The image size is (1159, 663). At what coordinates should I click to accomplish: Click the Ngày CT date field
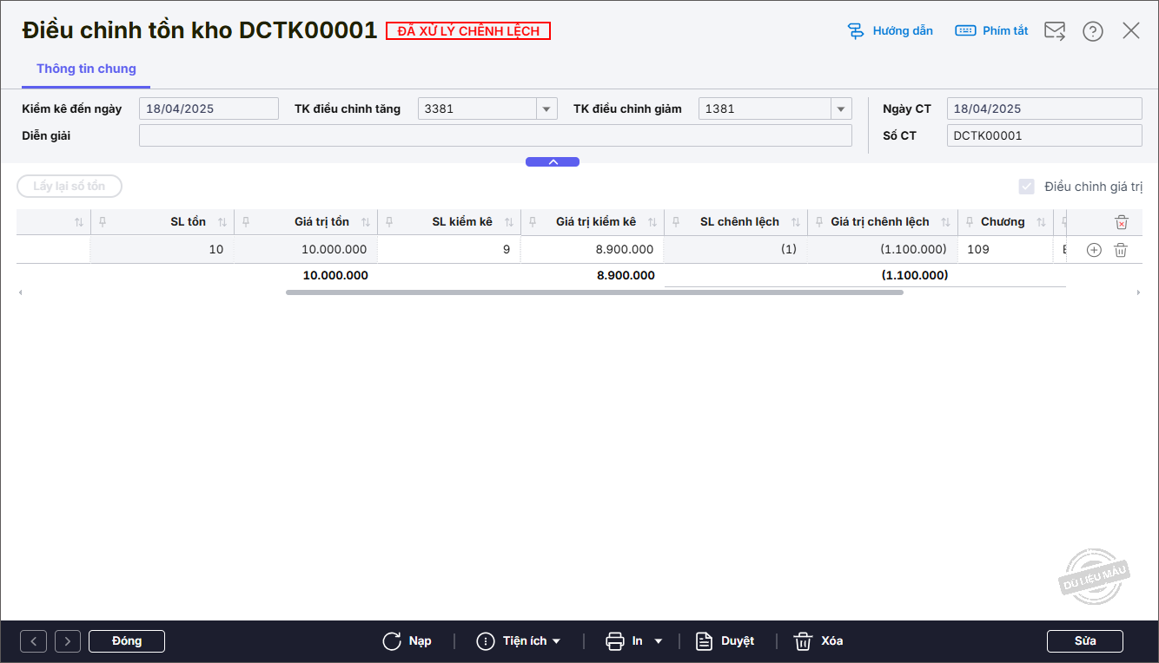[x=1044, y=108]
